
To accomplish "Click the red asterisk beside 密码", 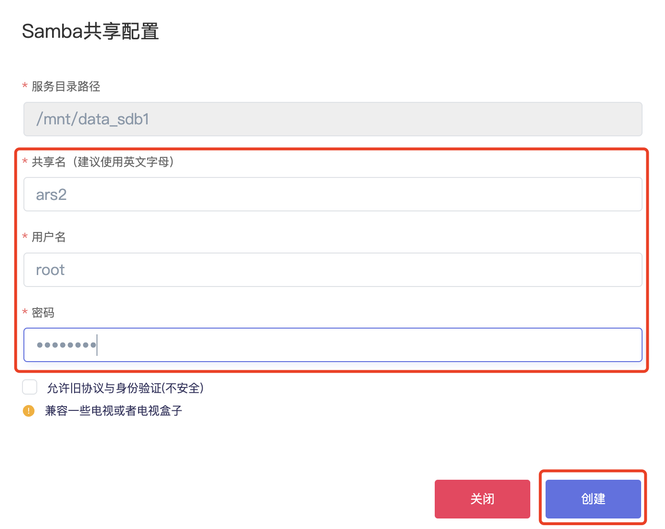I will pos(24,312).
